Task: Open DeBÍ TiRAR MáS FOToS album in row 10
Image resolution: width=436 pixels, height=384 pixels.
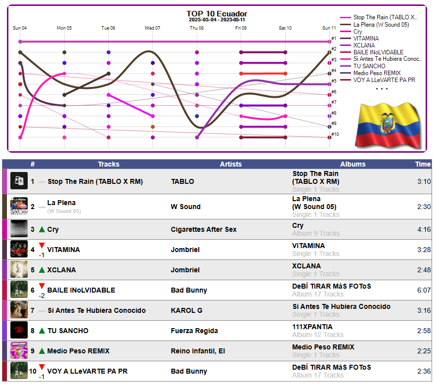Action: click(331, 367)
